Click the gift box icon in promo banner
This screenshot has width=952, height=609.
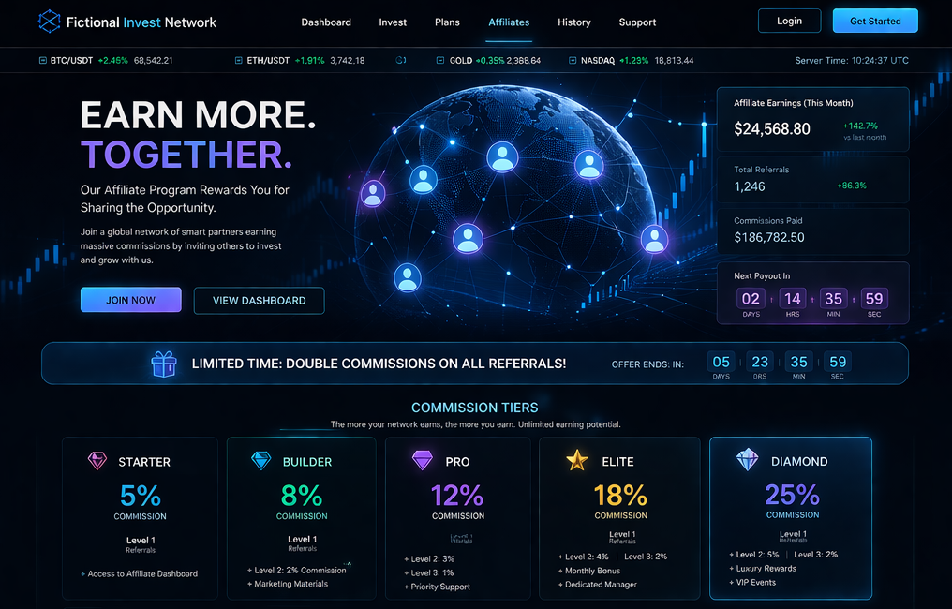(164, 364)
